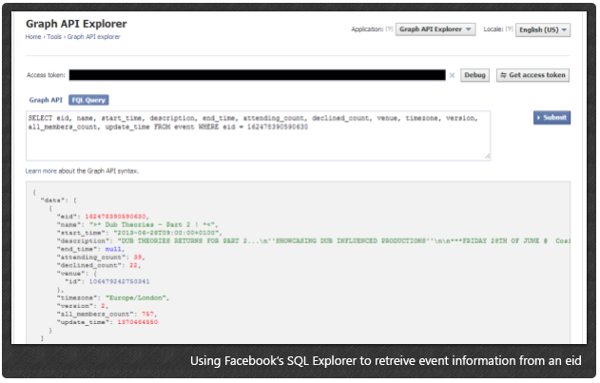Click the Debug button
The width and height of the screenshot is (600, 383).
[x=474, y=75]
